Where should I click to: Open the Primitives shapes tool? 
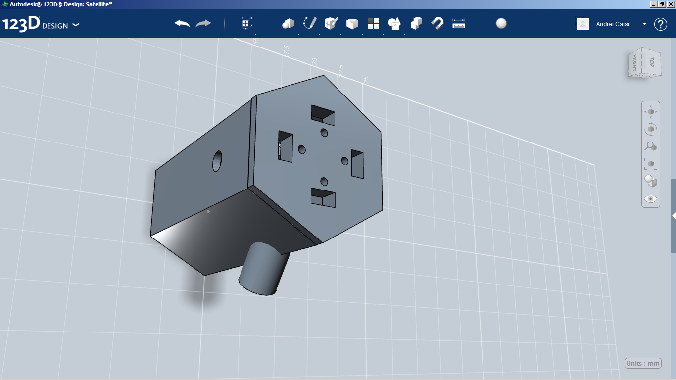tap(289, 23)
